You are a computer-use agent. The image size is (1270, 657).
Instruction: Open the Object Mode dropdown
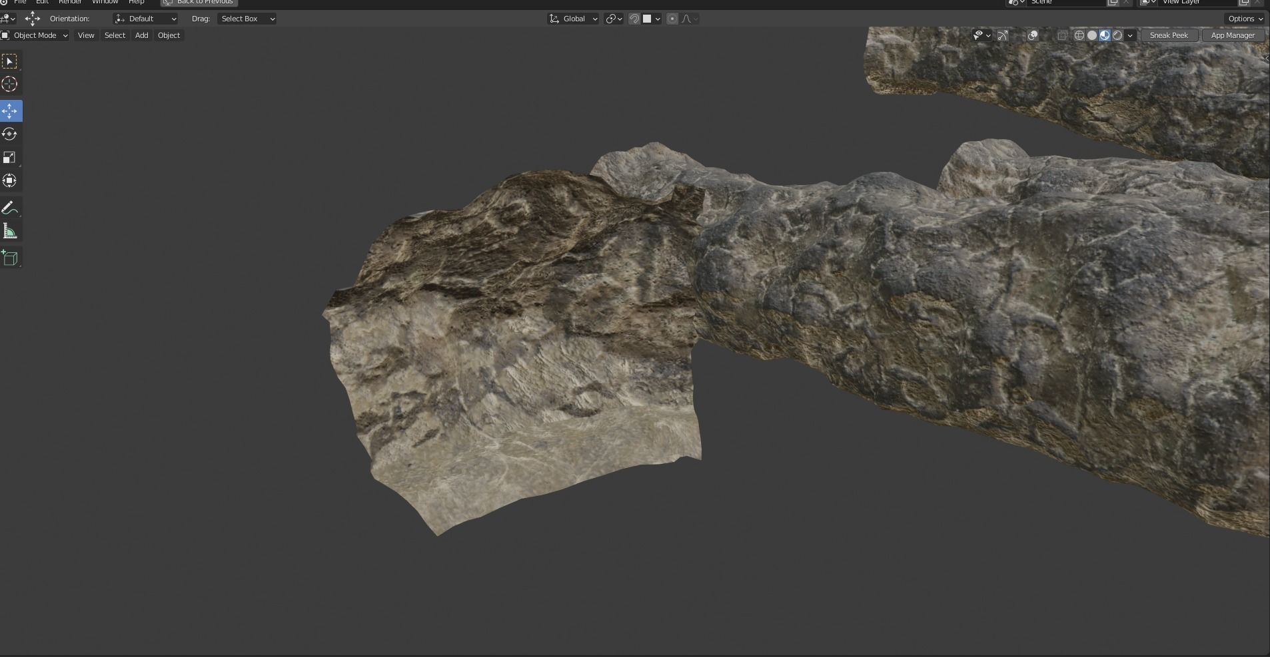click(x=35, y=35)
